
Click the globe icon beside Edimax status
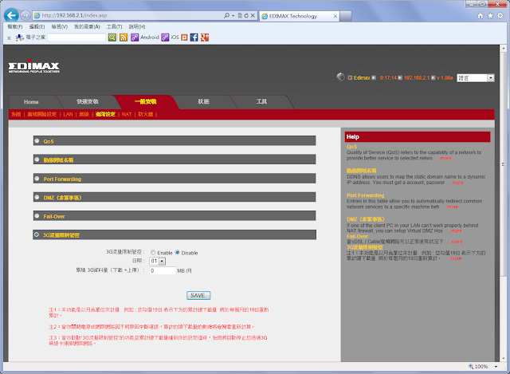click(340, 77)
